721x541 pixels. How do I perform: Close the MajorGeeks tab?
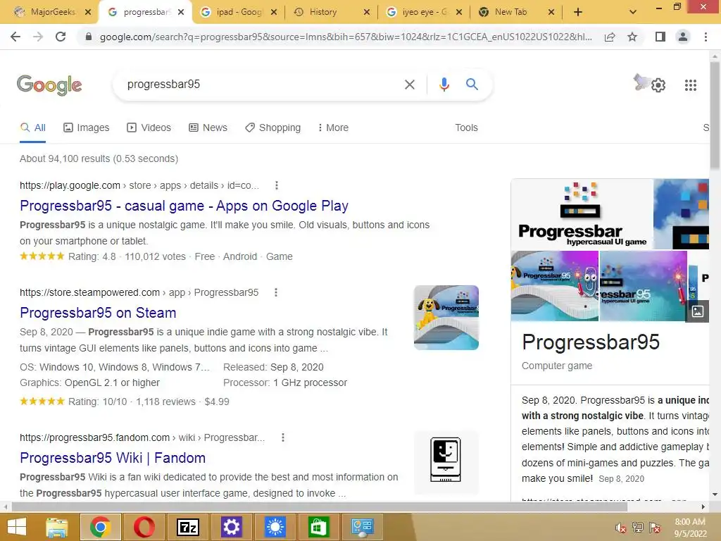[x=88, y=13]
